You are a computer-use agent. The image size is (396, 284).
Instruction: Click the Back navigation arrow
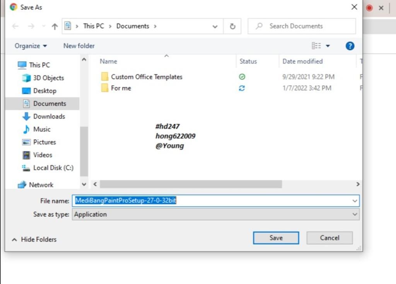pos(15,26)
